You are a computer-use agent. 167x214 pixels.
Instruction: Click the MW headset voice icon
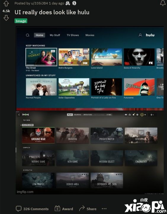(x=130, y=115)
